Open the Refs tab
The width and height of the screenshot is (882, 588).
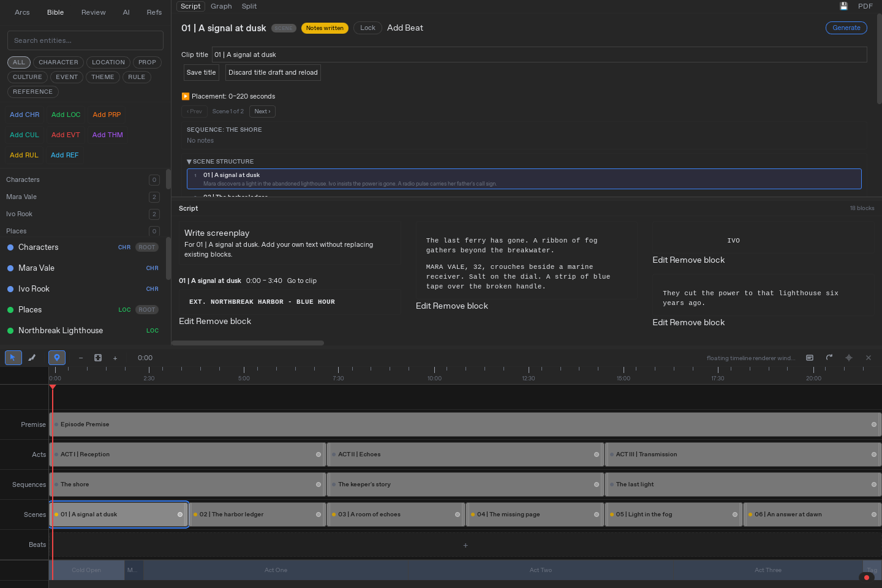pyautogui.click(x=154, y=12)
